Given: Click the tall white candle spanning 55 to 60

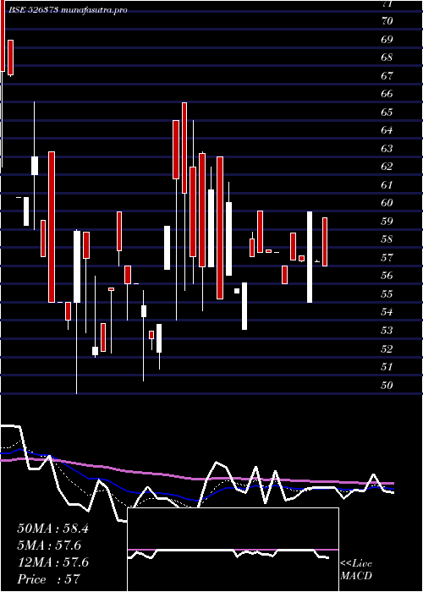Looking at the screenshot, I should [310, 257].
